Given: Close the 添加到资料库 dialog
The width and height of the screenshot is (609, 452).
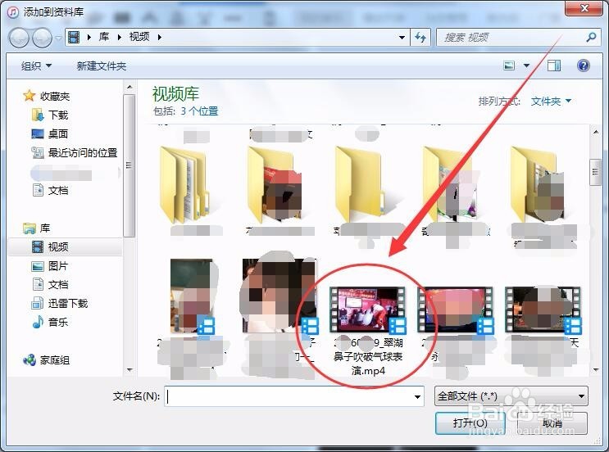Looking at the screenshot, I should point(584,8).
